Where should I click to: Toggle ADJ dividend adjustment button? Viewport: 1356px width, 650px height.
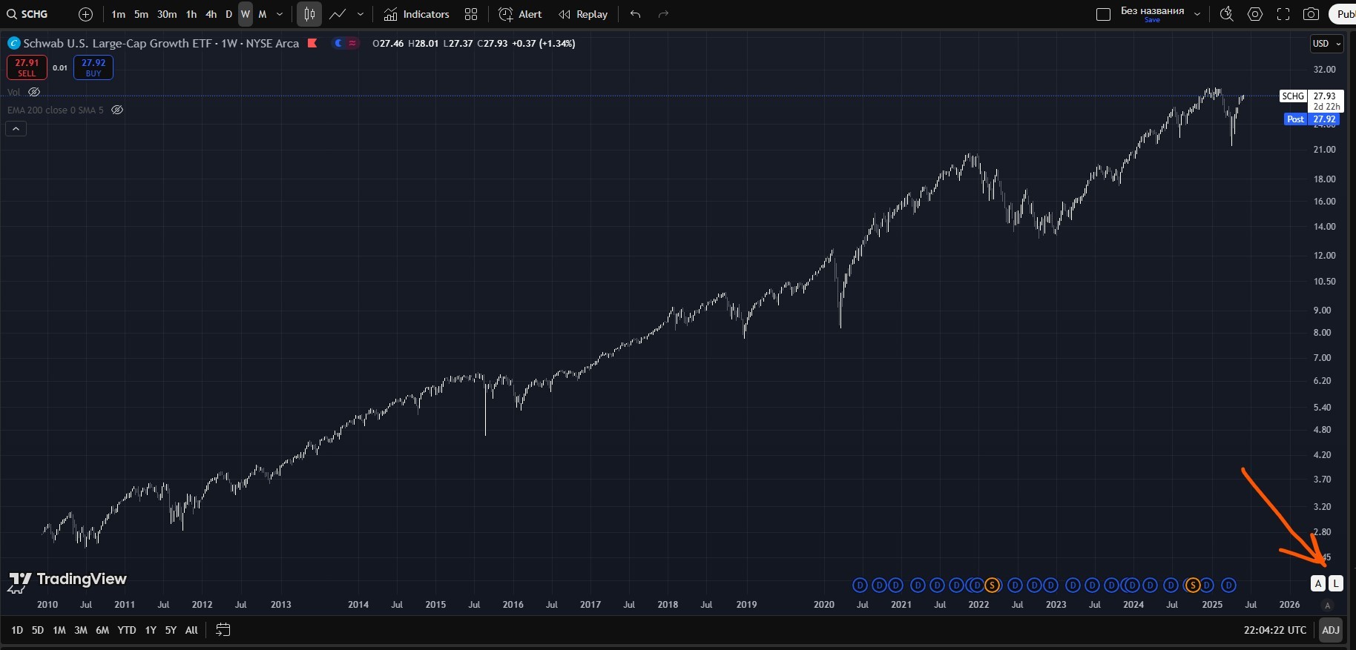pos(1331,630)
